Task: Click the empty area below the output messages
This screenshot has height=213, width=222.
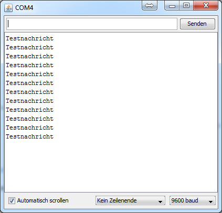Action: pos(111,166)
